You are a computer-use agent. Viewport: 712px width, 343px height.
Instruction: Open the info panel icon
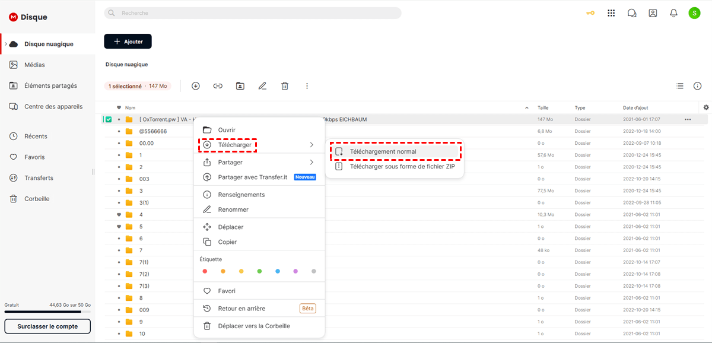point(698,86)
